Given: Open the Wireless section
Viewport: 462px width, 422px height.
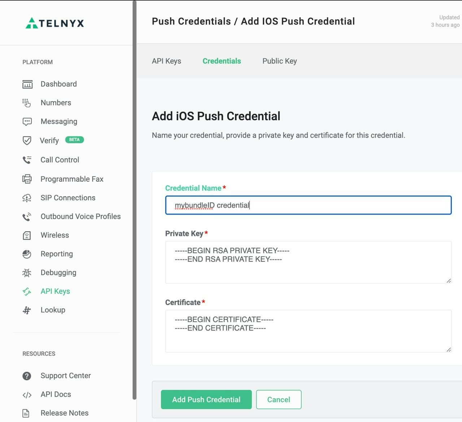Looking at the screenshot, I should [55, 235].
